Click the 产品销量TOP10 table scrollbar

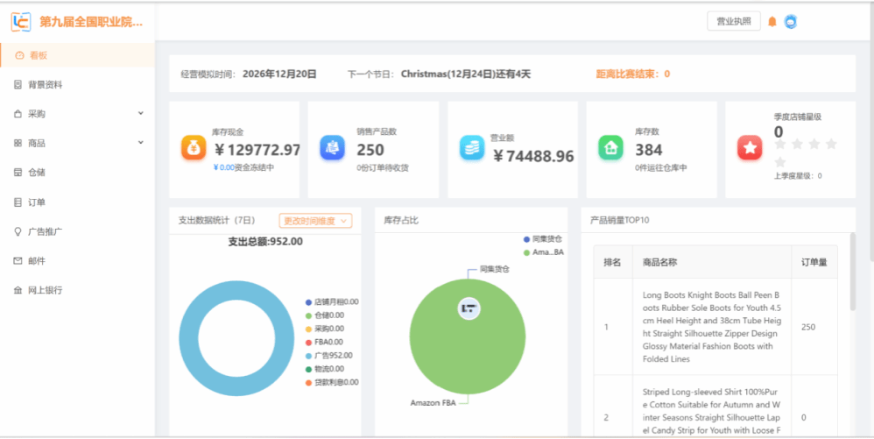tap(852, 272)
